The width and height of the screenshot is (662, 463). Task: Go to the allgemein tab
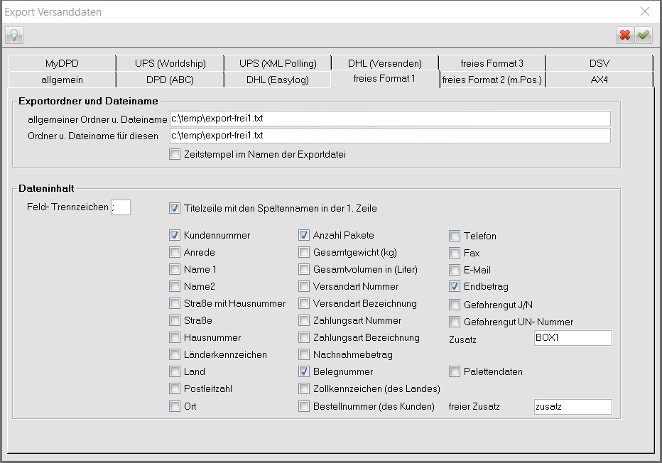point(63,80)
